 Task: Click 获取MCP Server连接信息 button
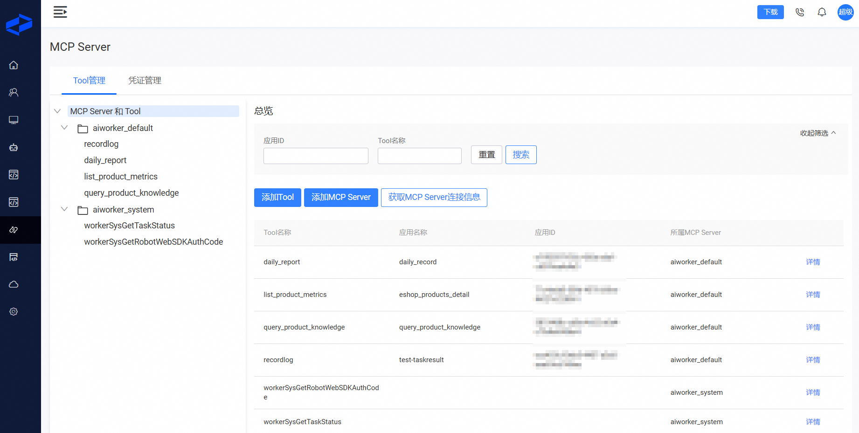click(x=434, y=198)
